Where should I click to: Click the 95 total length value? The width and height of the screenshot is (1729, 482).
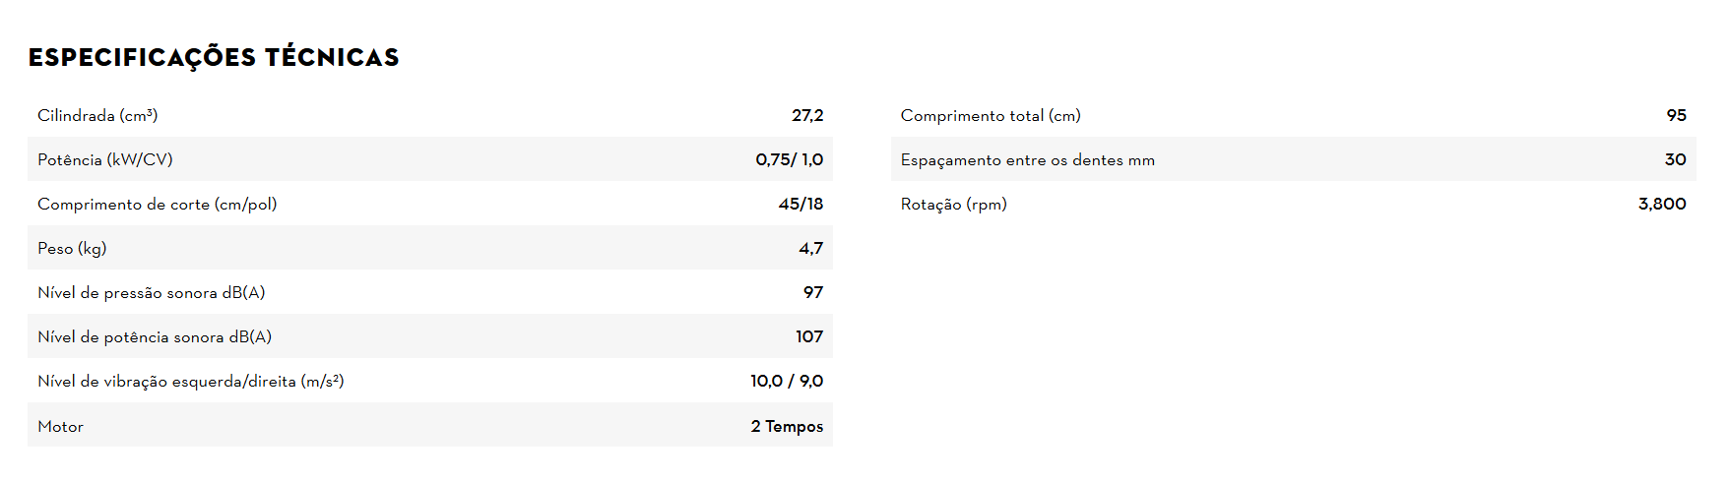[1676, 115]
